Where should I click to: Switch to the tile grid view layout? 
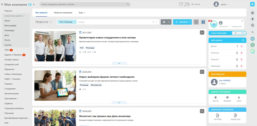[x=203, y=22]
